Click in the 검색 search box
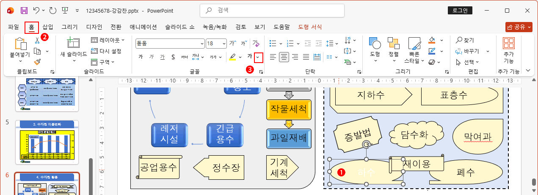Viewport: 538px width, 195px height. pyautogui.click(x=272, y=11)
